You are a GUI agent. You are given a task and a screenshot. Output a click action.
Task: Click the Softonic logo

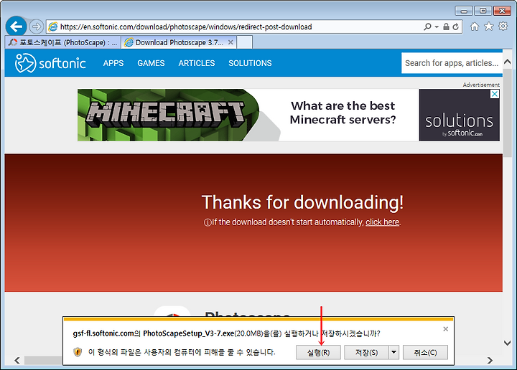(x=50, y=63)
